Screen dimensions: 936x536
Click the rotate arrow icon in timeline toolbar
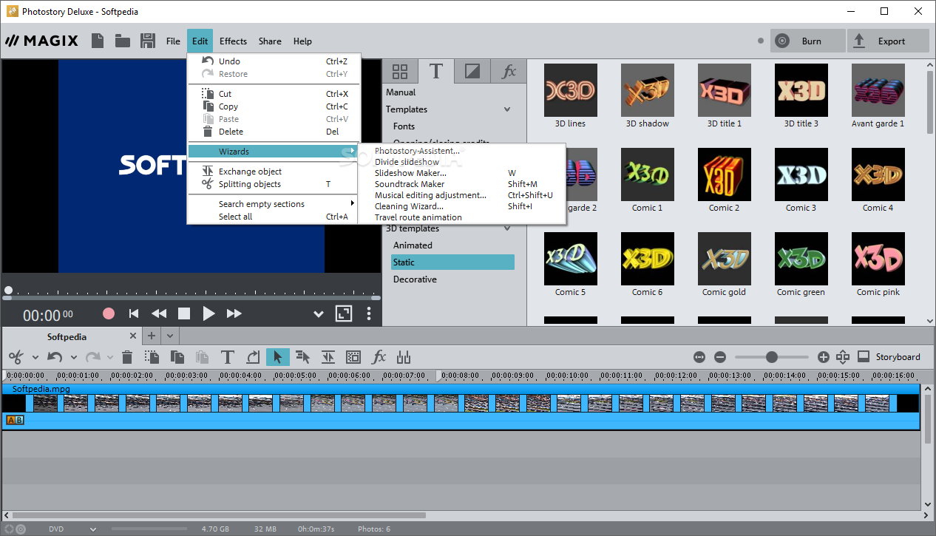coord(252,357)
